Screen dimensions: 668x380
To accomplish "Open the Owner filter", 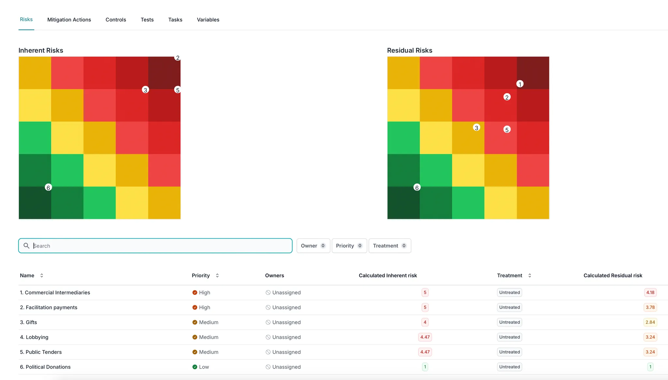I will coord(313,246).
